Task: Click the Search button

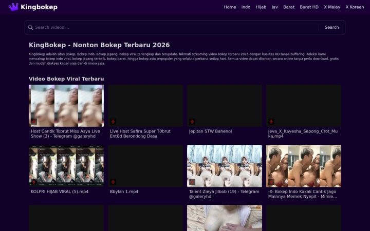Action: pyautogui.click(x=331, y=27)
